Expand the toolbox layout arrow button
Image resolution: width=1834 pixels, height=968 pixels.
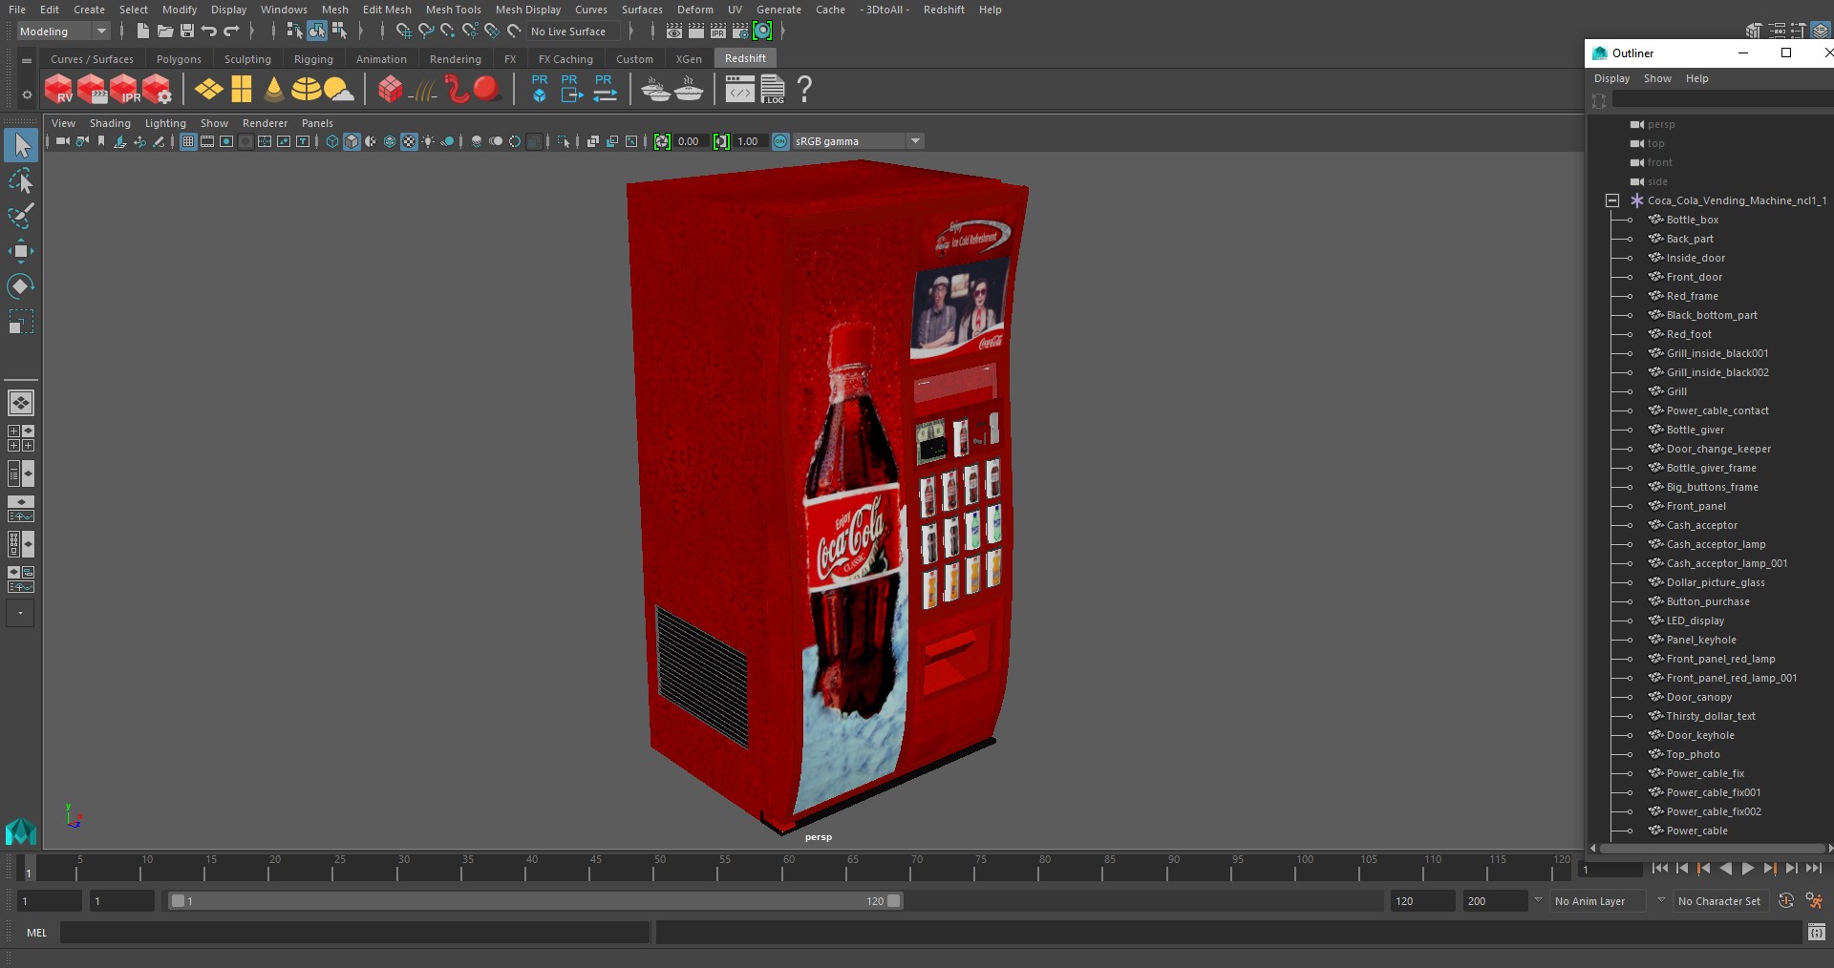(x=20, y=613)
